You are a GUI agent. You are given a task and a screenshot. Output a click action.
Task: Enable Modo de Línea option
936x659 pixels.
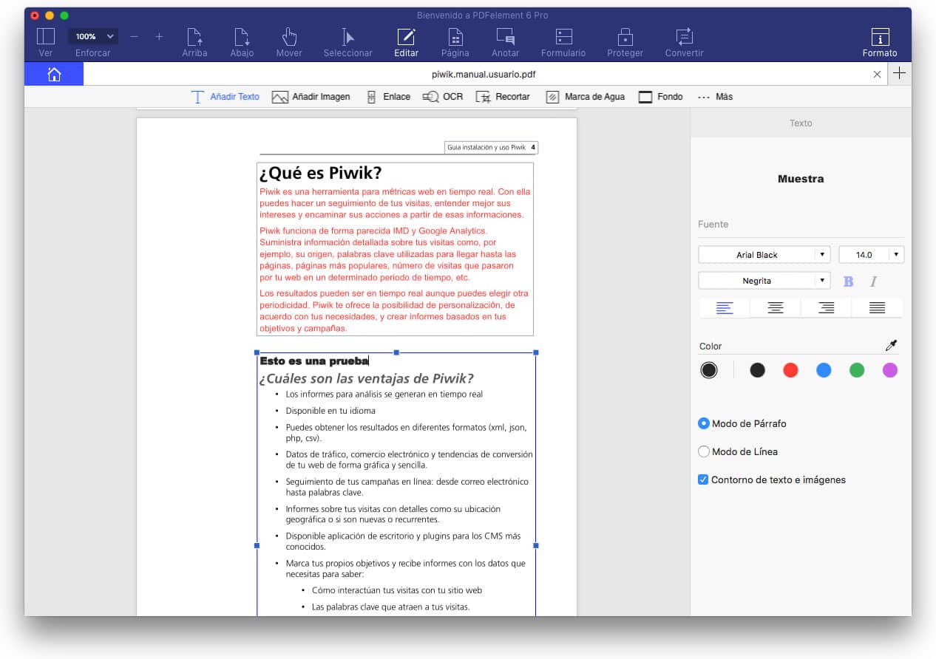(704, 451)
